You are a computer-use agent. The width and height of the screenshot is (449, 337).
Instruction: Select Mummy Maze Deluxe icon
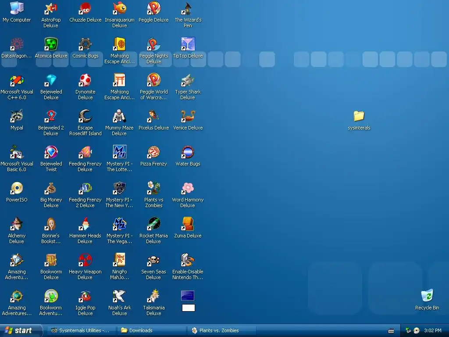click(x=120, y=116)
